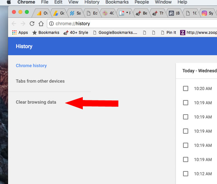The height and width of the screenshot is (184, 217).
Task: Open the Help menu
Action: [182, 2]
